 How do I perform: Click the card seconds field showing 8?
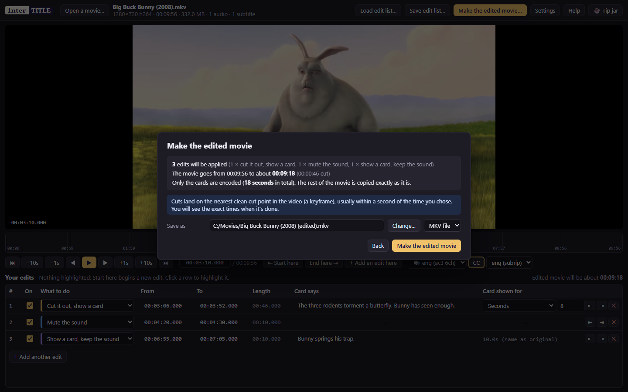tap(570, 306)
